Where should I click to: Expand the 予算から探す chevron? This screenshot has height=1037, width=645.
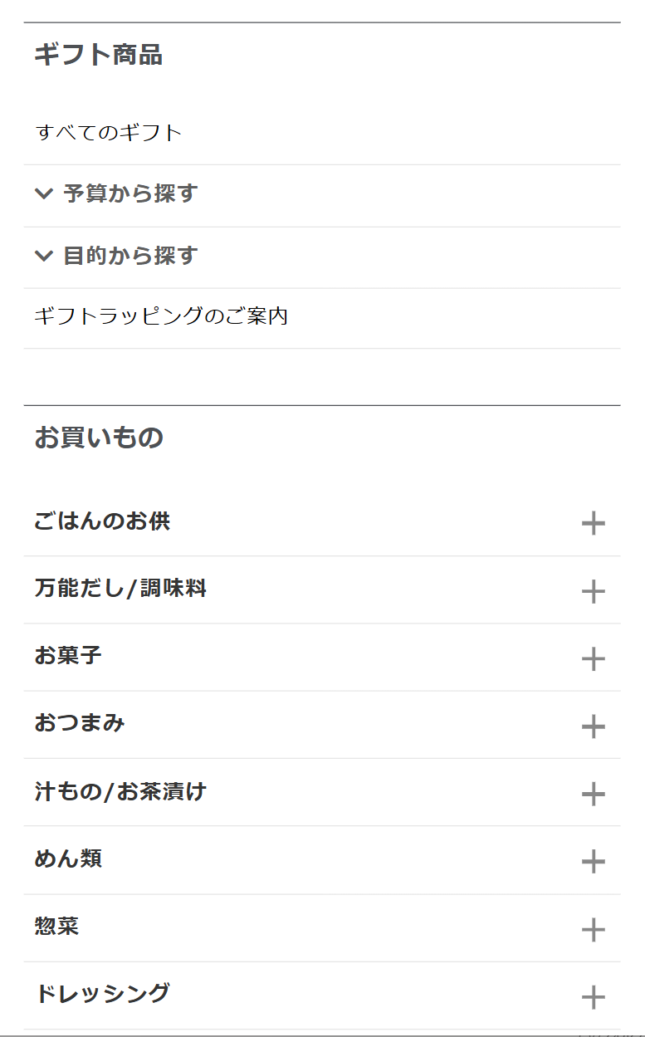tap(44, 194)
